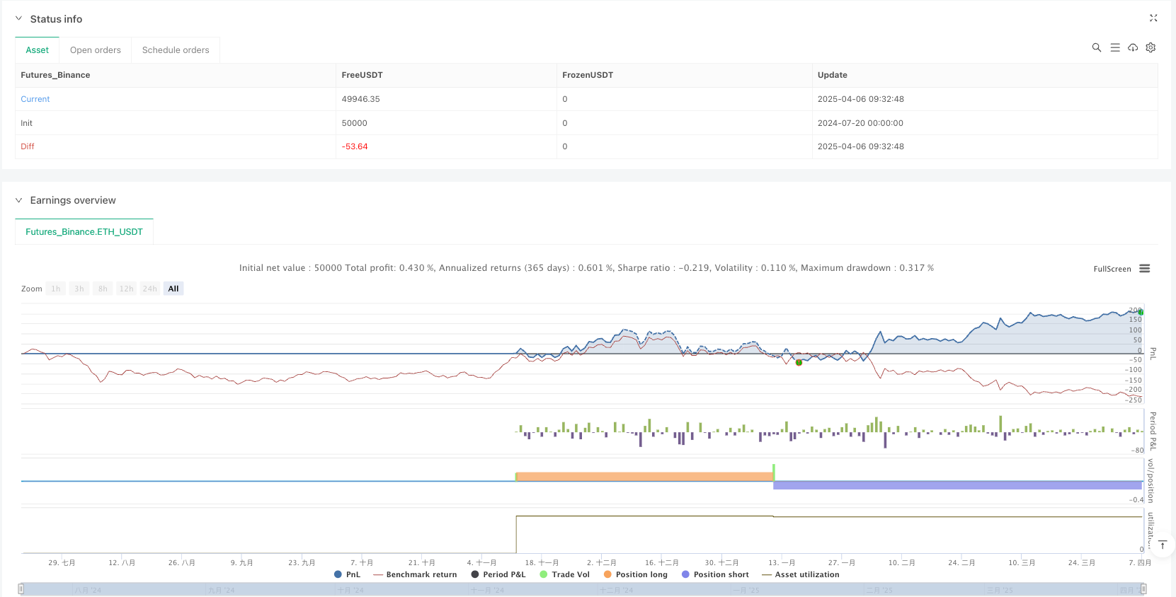The width and height of the screenshot is (1176, 597).
Task: Click the search magnifier icon above the table
Action: click(x=1096, y=47)
